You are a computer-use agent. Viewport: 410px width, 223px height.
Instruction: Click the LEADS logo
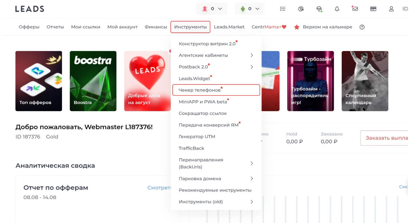click(30, 9)
